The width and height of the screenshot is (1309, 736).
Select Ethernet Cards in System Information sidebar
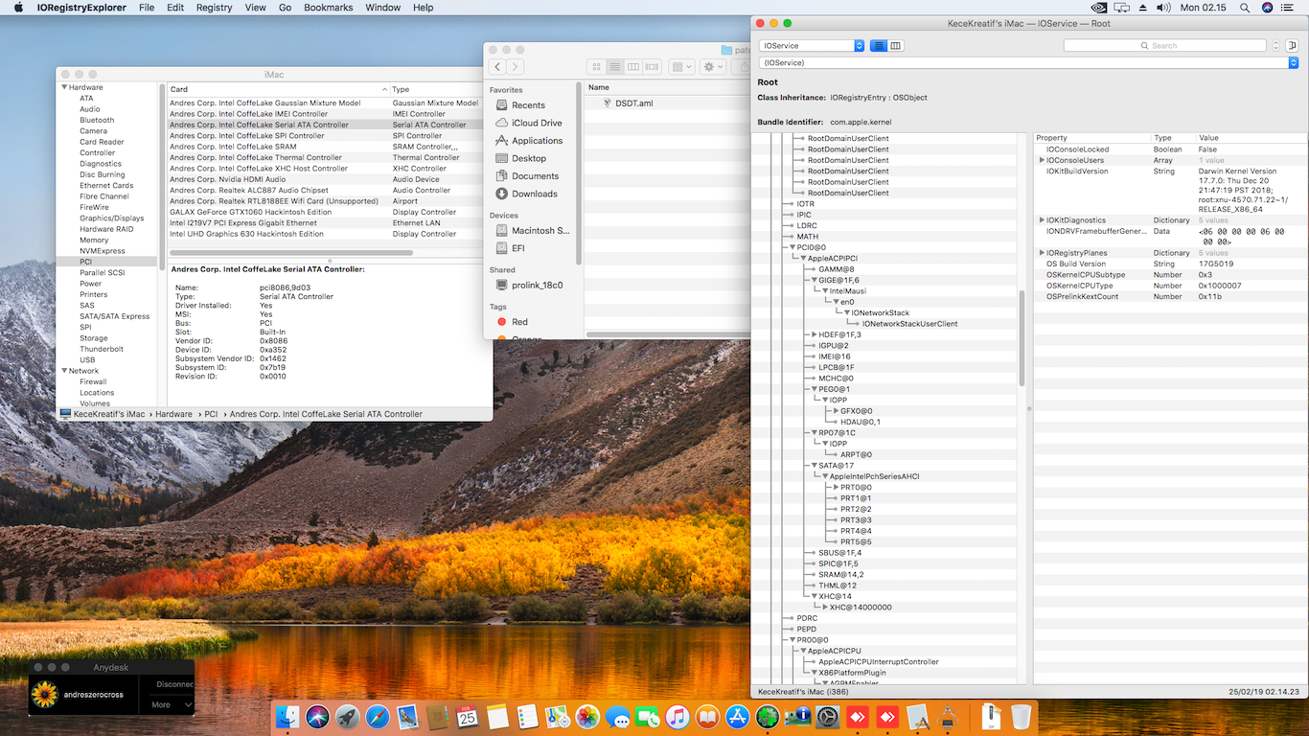(x=106, y=186)
